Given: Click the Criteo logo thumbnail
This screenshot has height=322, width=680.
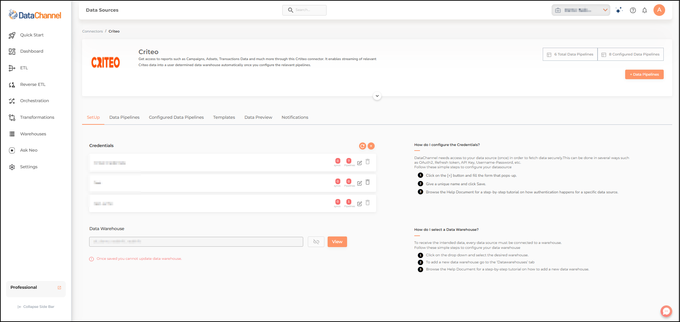Looking at the screenshot, I should point(105,63).
